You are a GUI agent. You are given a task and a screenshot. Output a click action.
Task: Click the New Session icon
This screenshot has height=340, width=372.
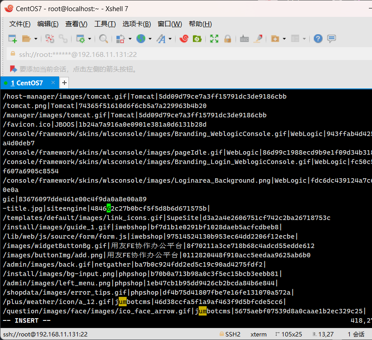tap(12, 39)
